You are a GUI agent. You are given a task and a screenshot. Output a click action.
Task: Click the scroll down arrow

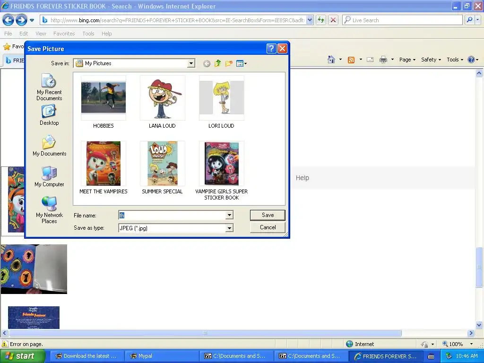[x=479, y=324]
